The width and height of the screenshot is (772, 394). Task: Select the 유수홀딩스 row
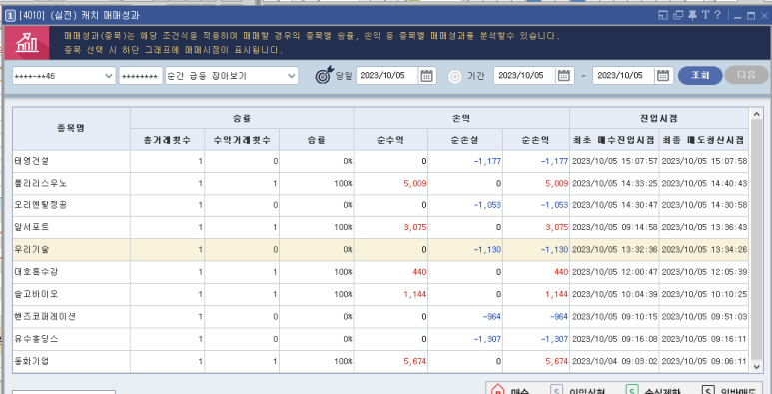coord(381,339)
